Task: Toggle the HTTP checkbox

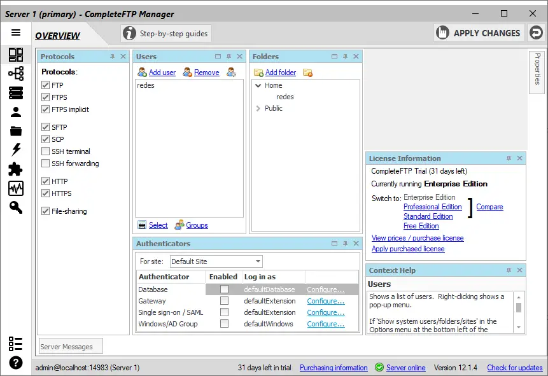Action: tap(45, 181)
